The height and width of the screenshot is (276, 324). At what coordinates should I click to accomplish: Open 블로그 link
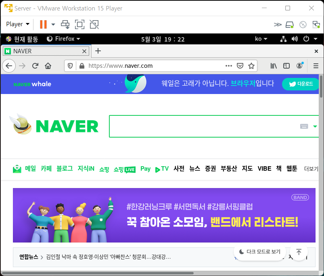click(65, 169)
